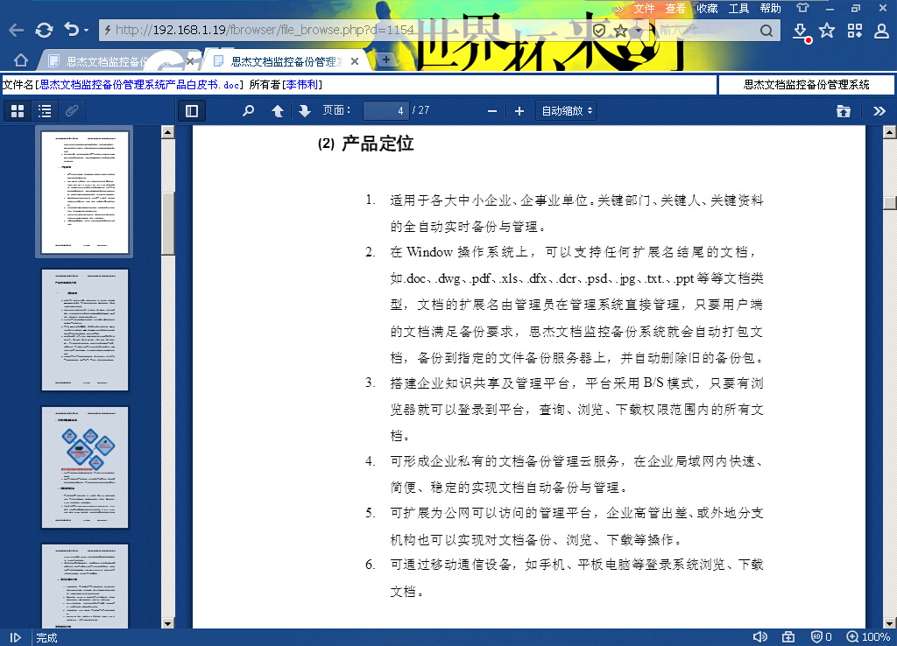
Task: Click the document vertical scrollbar thumb
Action: pos(890,203)
